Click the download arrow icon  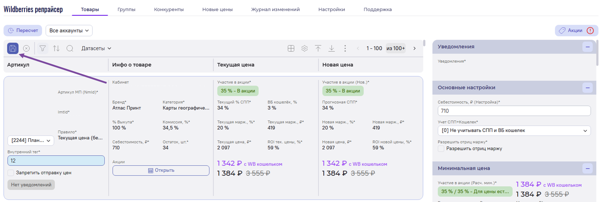pos(332,48)
